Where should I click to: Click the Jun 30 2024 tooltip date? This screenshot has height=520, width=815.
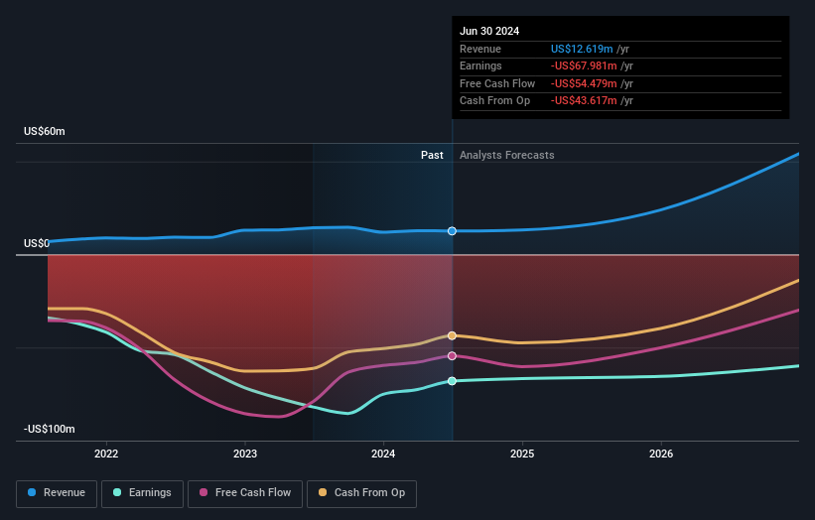[489, 31]
